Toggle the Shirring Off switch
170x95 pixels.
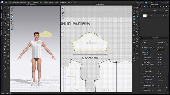(159, 74)
